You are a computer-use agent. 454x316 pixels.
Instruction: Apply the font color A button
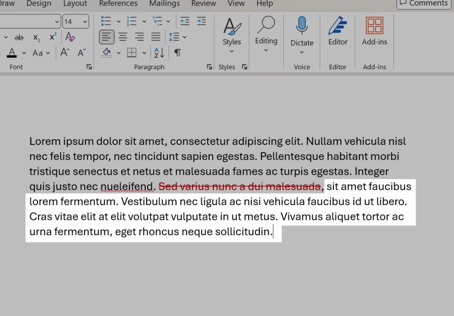click(12, 53)
